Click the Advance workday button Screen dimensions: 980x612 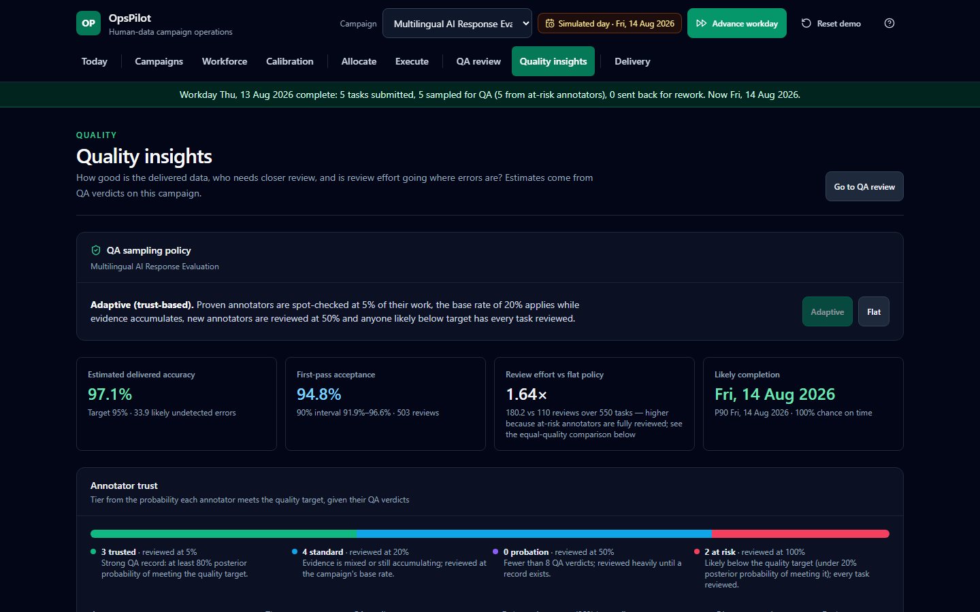737,23
